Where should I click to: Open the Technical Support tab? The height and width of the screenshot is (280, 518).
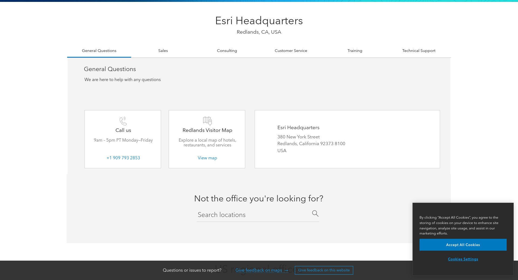(x=419, y=51)
